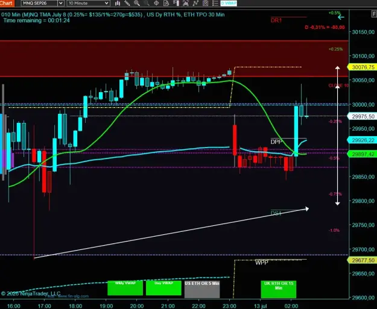Viewport: 377px width, 309px height.
Task: Open the Strategies icon
Action: pyautogui.click(x=195, y=3)
